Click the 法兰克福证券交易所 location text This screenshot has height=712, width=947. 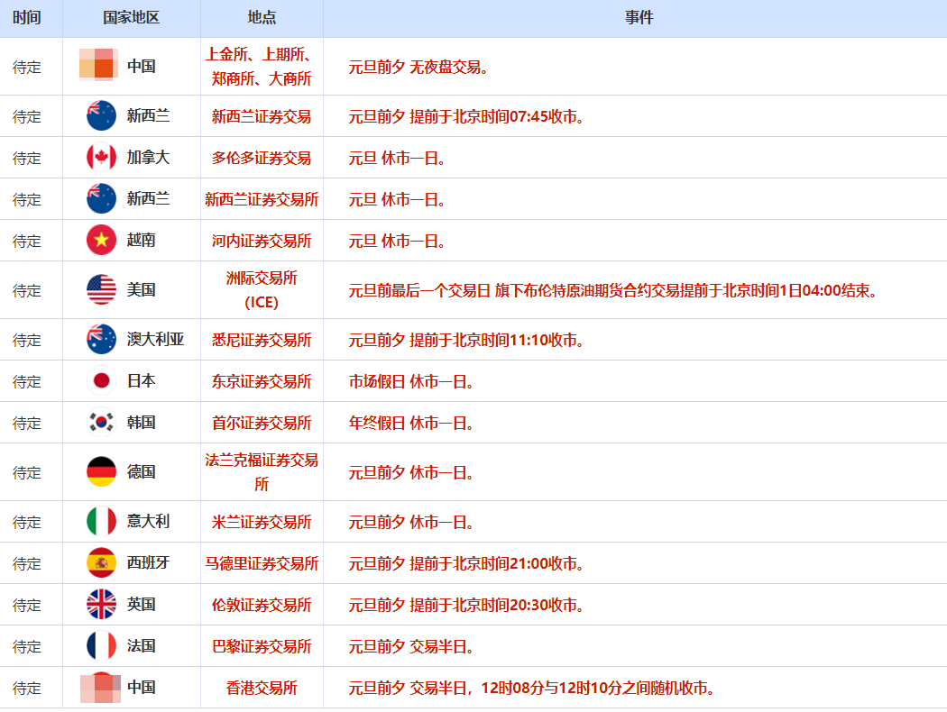262,472
